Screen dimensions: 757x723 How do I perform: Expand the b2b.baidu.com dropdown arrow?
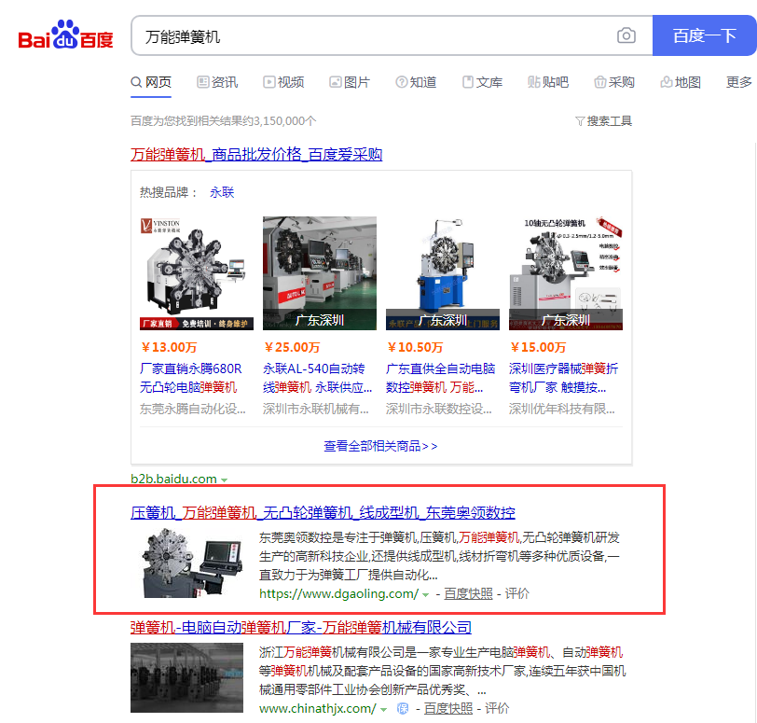coord(224,480)
